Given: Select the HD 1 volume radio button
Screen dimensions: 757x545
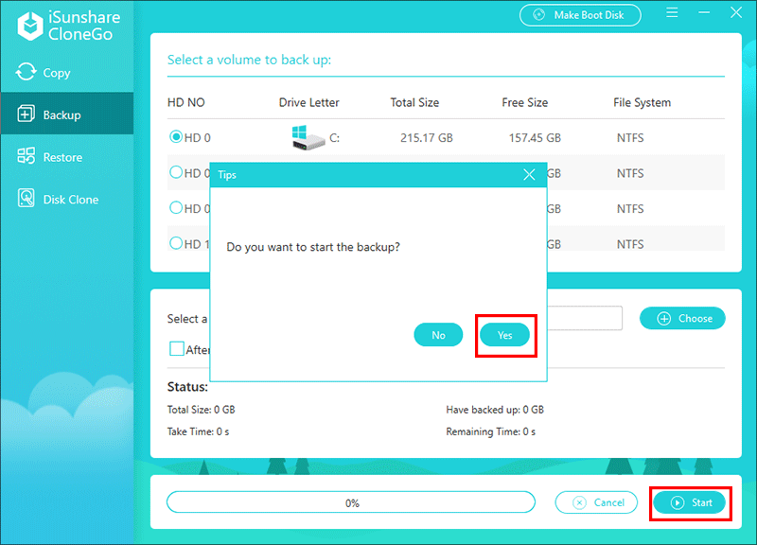Looking at the screenshot, I should click(x=176, y=243).
